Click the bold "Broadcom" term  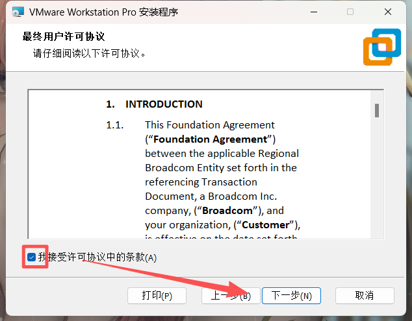pyautogui.click(x=227, y=211)
